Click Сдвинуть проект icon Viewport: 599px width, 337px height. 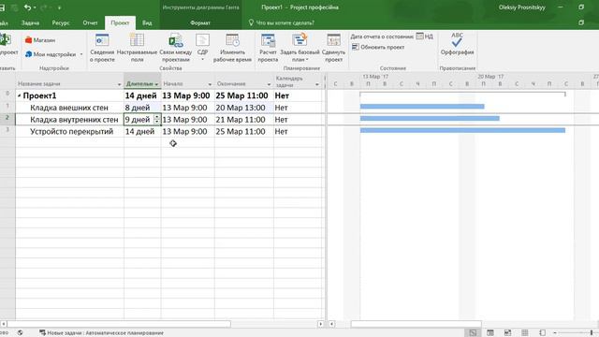tap(333, 40)
